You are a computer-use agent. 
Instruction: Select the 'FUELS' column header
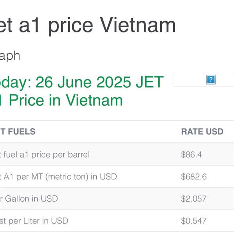coord(21,131)
